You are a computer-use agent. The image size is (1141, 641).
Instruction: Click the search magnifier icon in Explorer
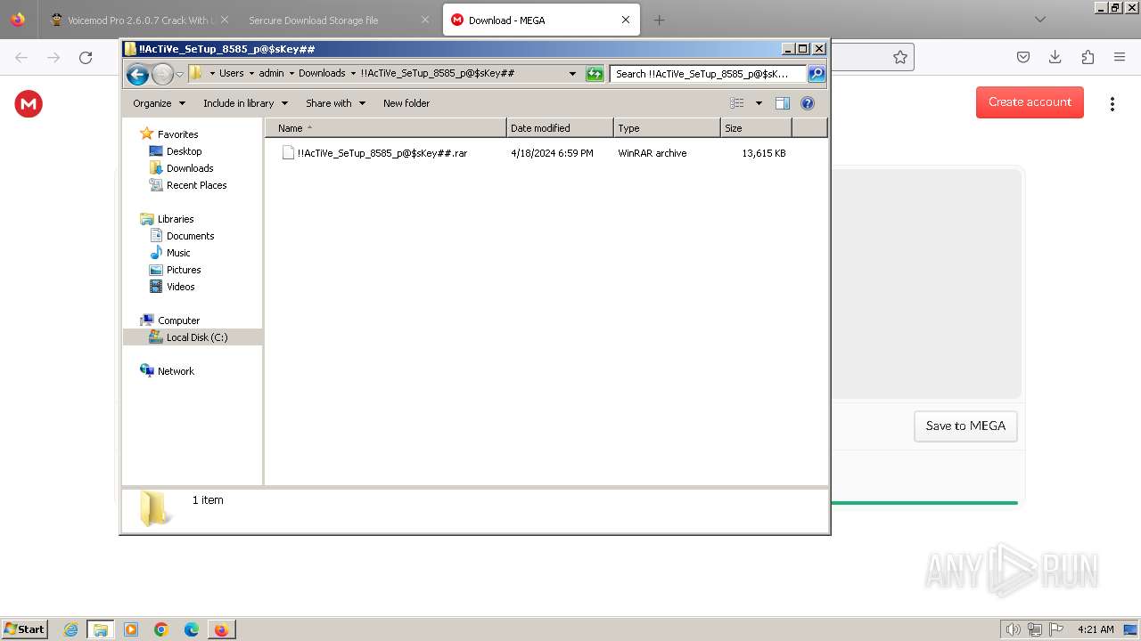click(816, 74)
